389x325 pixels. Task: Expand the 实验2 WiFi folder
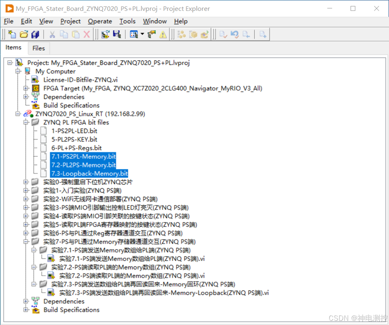coord(26,199)
